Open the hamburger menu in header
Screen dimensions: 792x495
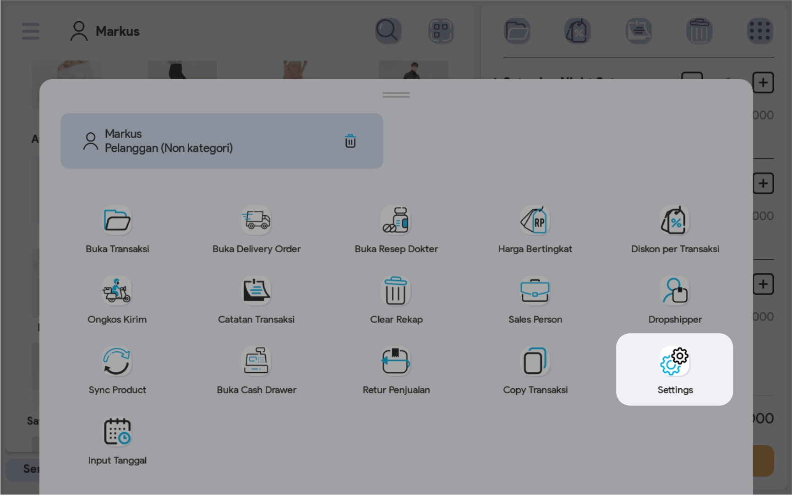(31, 31)
